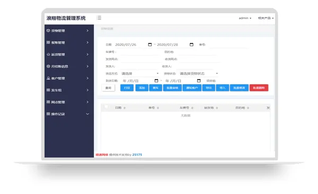Sort table by 日期 column arrows
The image size is (318, 194).
(x=125, y=108)
